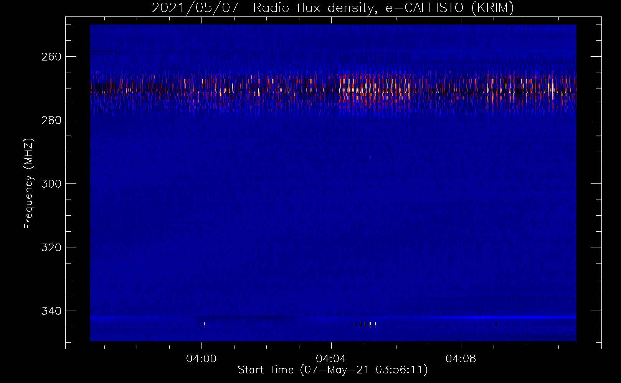Click the plot title '2021/05/07 Radio flux density, e-CALLISTO (KRIM)'
Image resolution: width=621 pixels, height=383 pixels.
pos(333,8)
